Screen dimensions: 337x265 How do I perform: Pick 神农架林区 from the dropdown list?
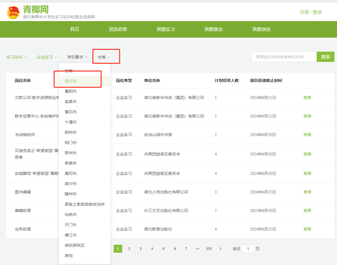click(75, 246)
